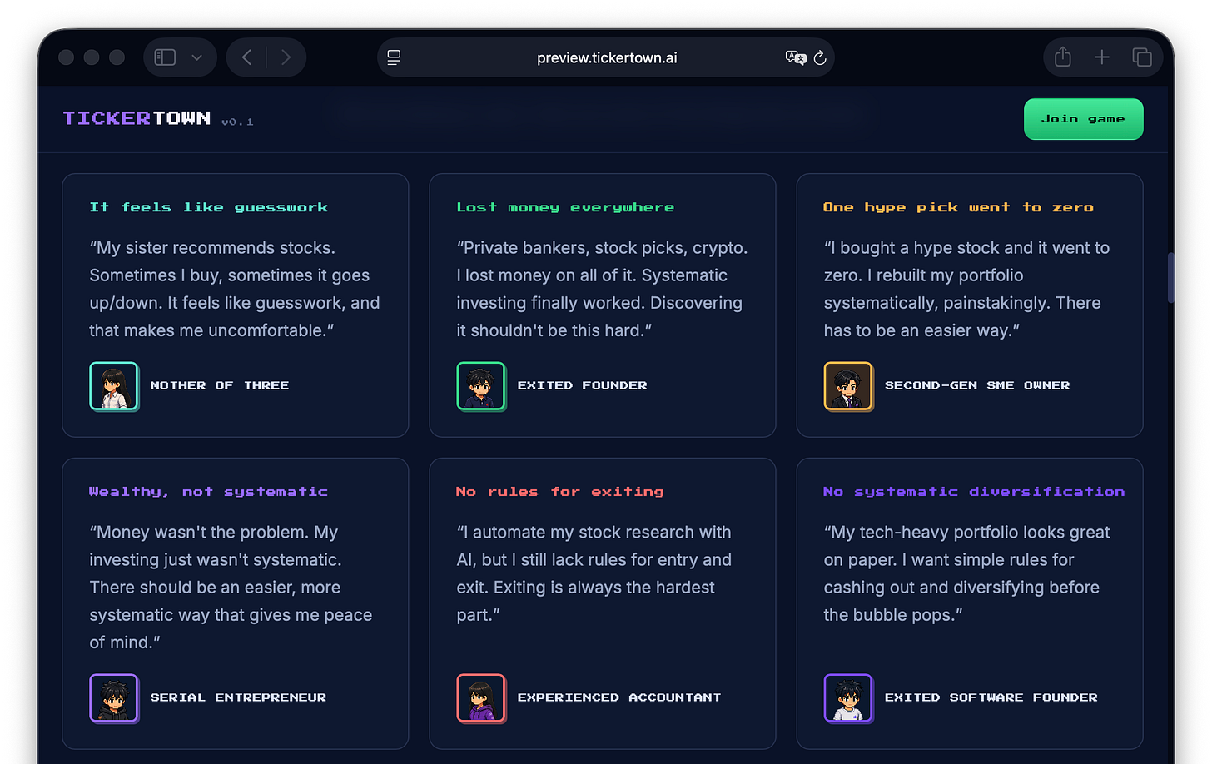
Task: Open the Share icon in toolbar
Action: point(1063,57)
